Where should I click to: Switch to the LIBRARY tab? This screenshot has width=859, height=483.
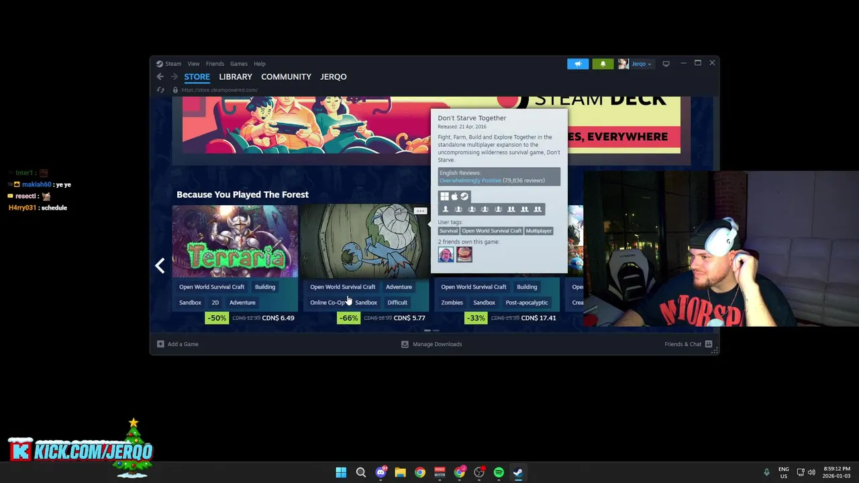236,76
